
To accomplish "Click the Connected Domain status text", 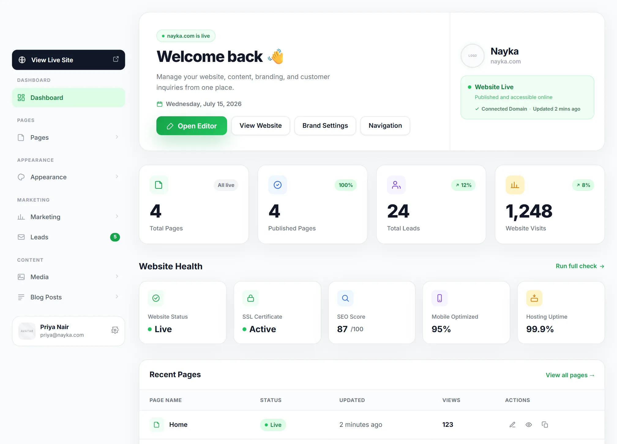I will pos(504,109).
